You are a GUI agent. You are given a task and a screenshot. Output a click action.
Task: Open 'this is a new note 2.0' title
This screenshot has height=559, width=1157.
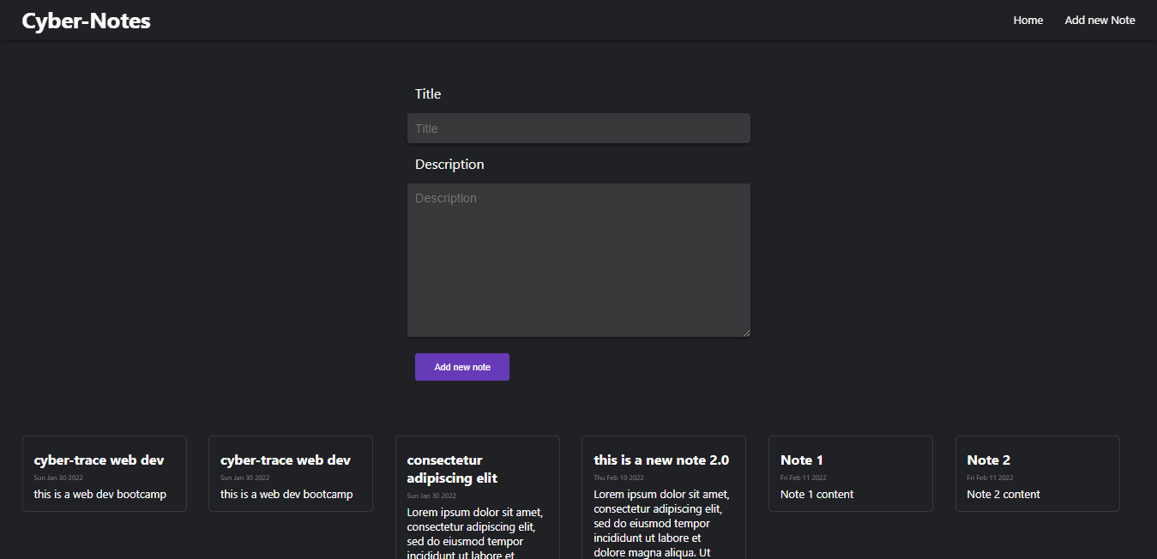pos(661,460)
